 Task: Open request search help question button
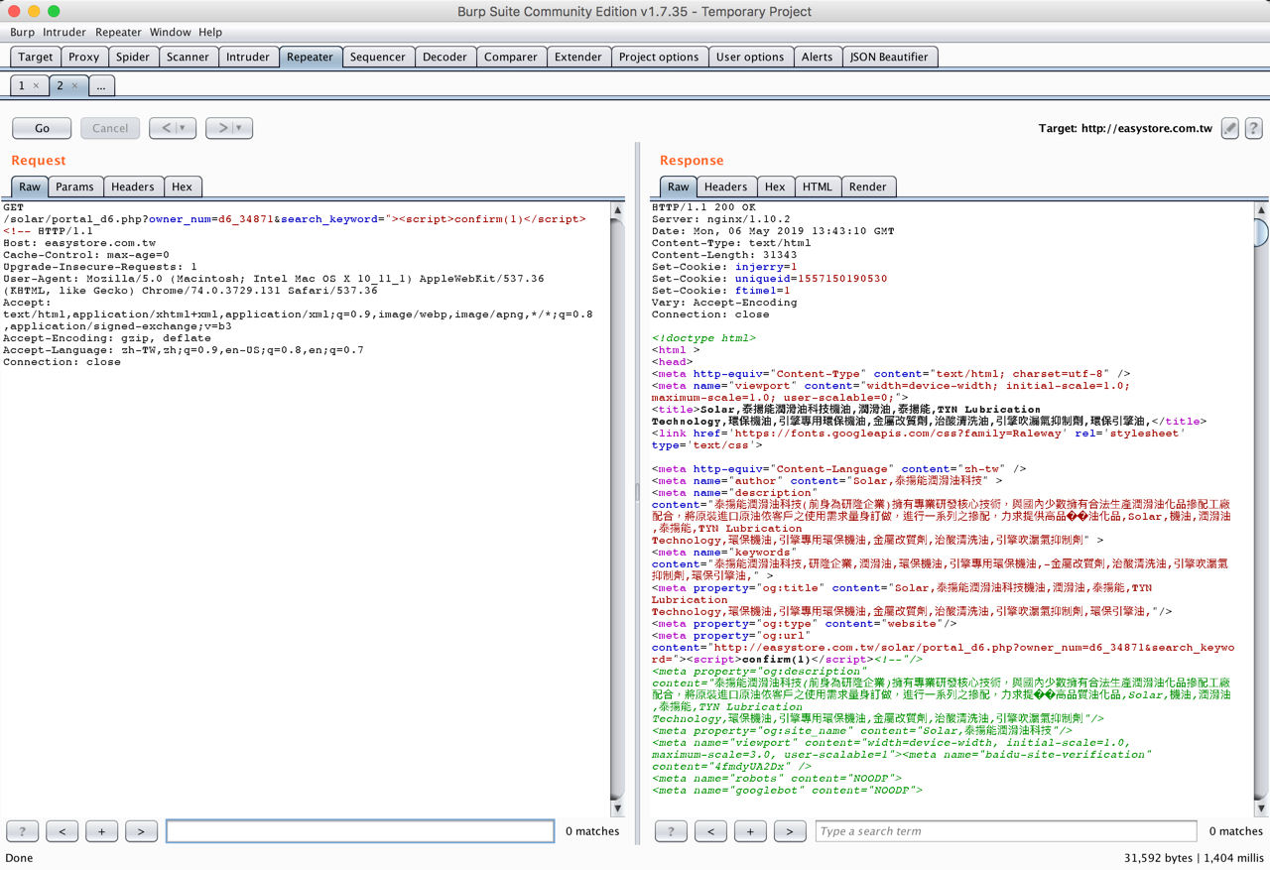point(23,831)
